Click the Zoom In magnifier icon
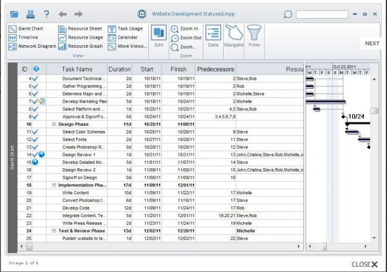This screenshot has width=387, height=272. (x=175, y=29)
